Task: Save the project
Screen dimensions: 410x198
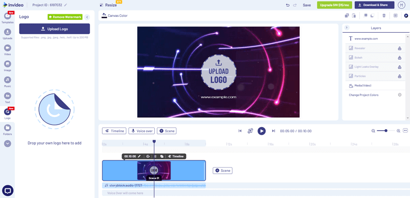Action: (x=306, y=5)
